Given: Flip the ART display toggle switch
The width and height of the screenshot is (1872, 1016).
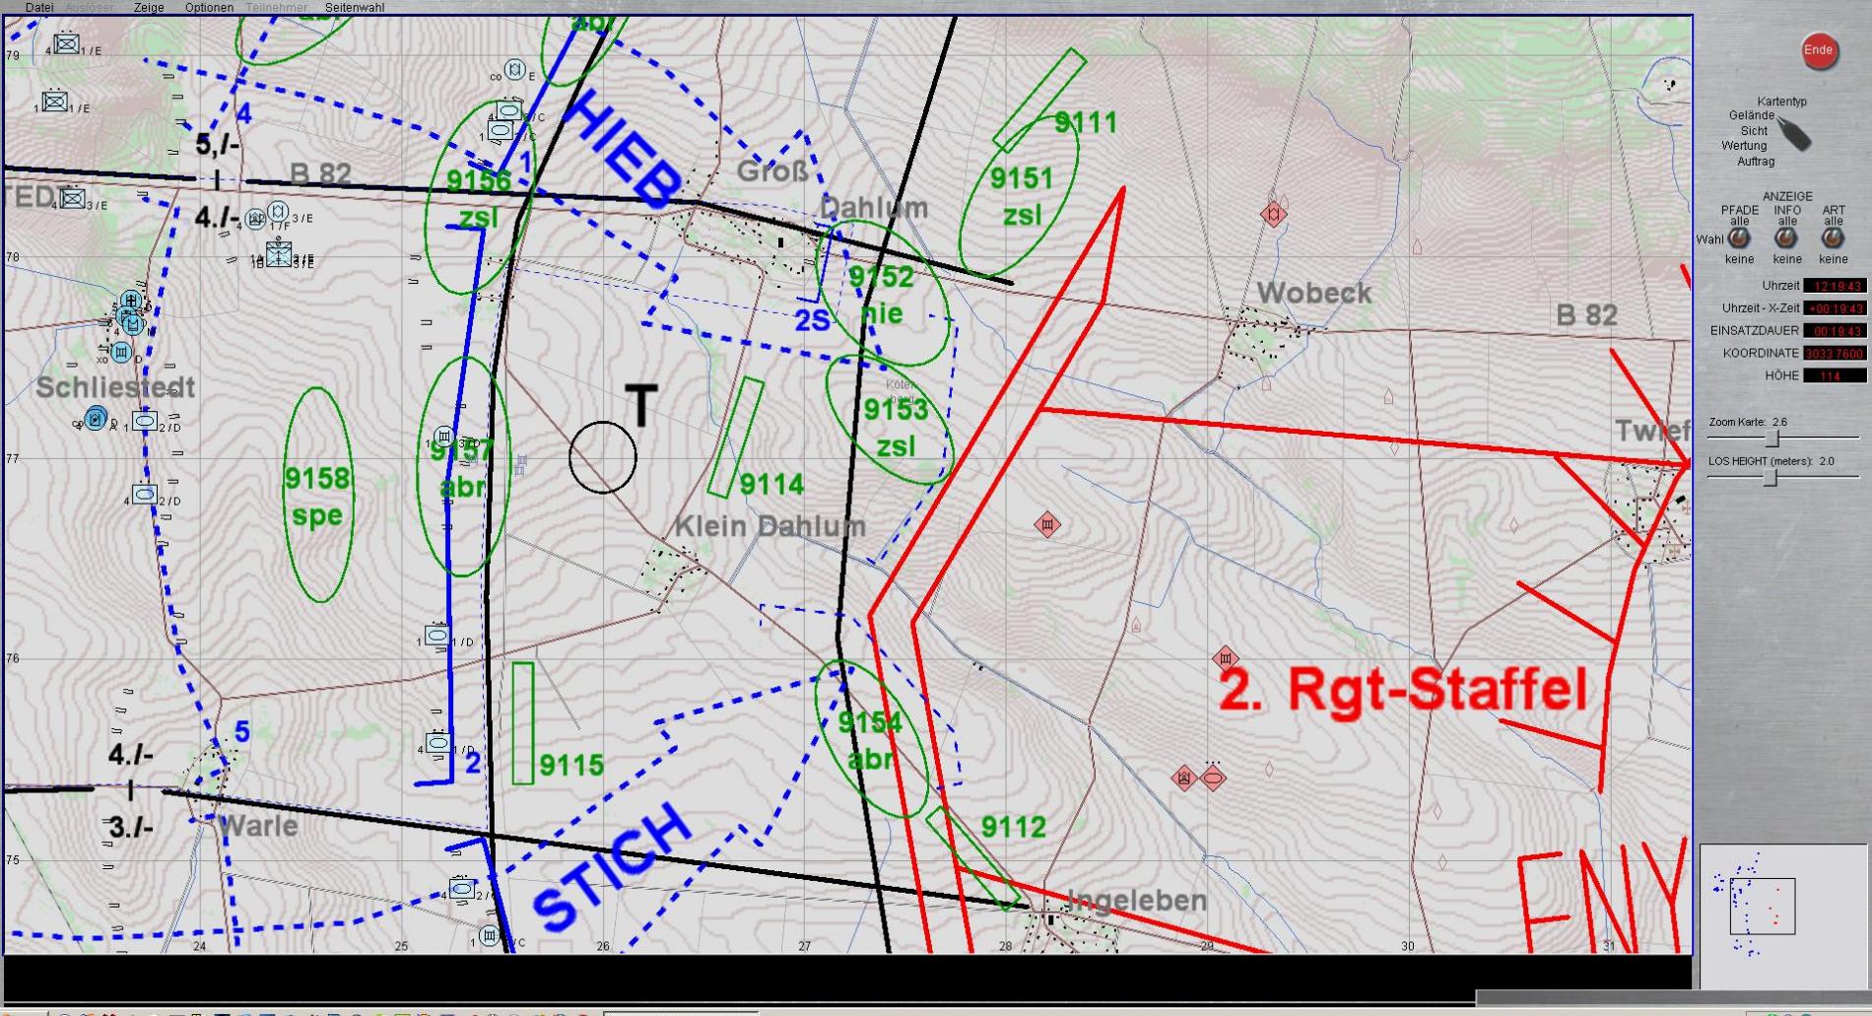Looking at the screenshot, I should (x=1833, y=237).
